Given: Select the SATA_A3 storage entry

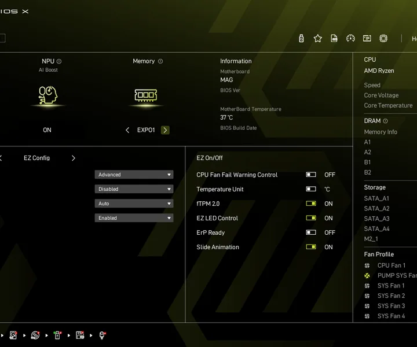Looking at the screenshot, I should [376, 219].
